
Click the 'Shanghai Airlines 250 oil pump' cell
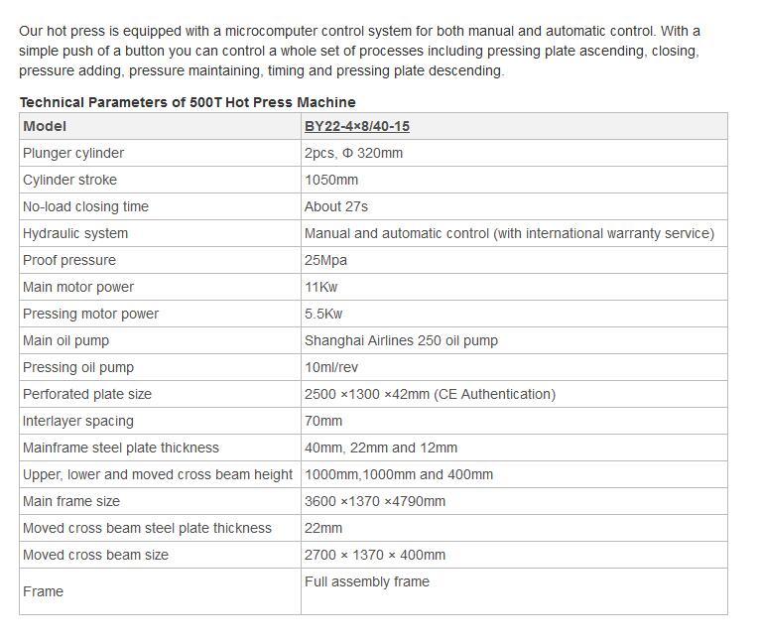(401, 340)
